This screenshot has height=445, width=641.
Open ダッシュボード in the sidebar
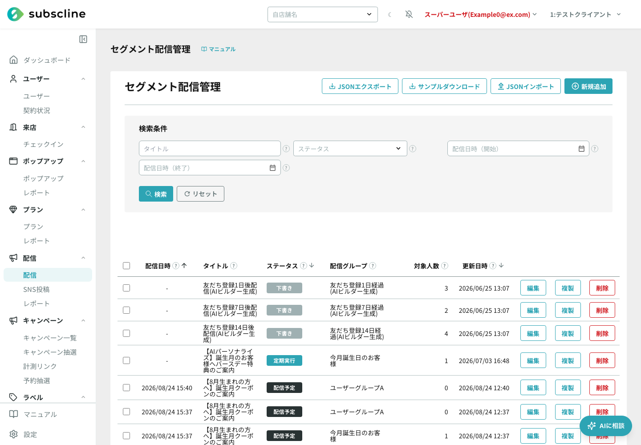click(x=47, y=60)
